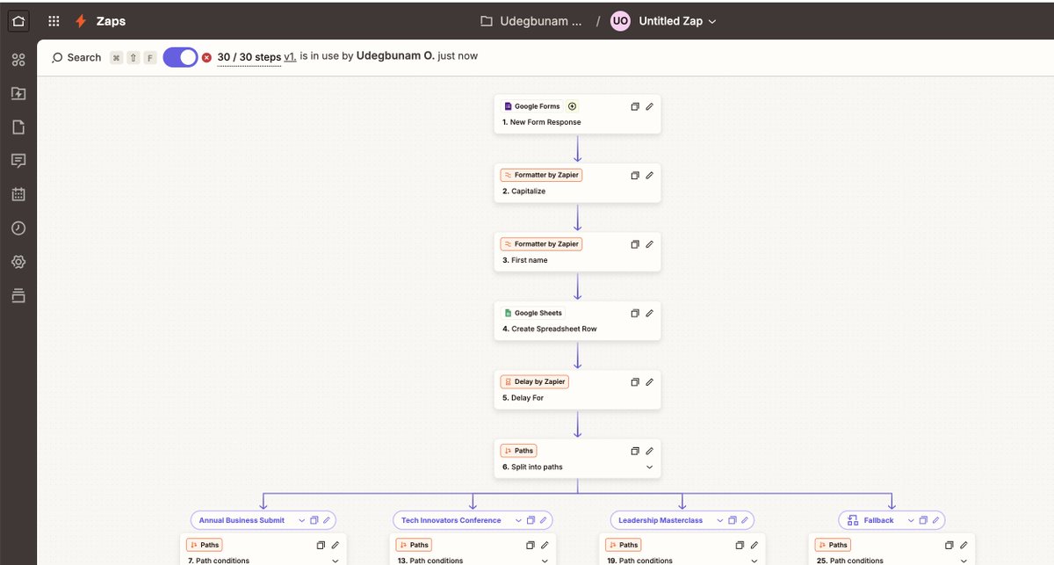The width and height of the screenshot is (1054, 565).
Task: Rename the Fallback path with pencil
Action: (935, 520)
